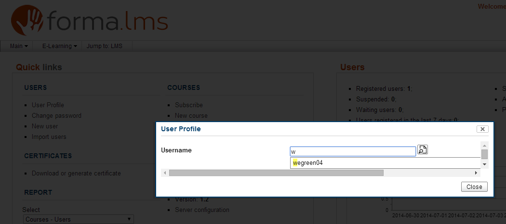The image size is (506, 224).
Task: Click into the Username text field
Action: click(352, 151)
